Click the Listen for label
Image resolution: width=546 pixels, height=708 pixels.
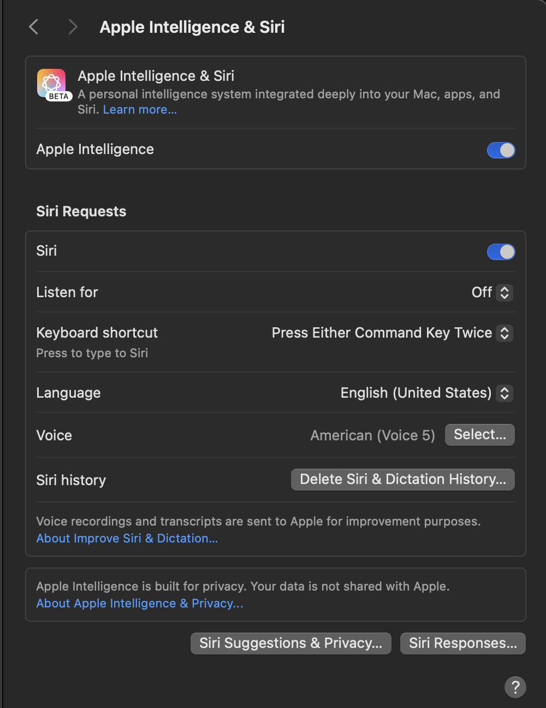point(67,292)
